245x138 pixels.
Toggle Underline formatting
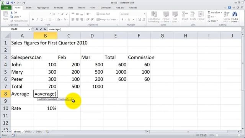pos(42,20)
